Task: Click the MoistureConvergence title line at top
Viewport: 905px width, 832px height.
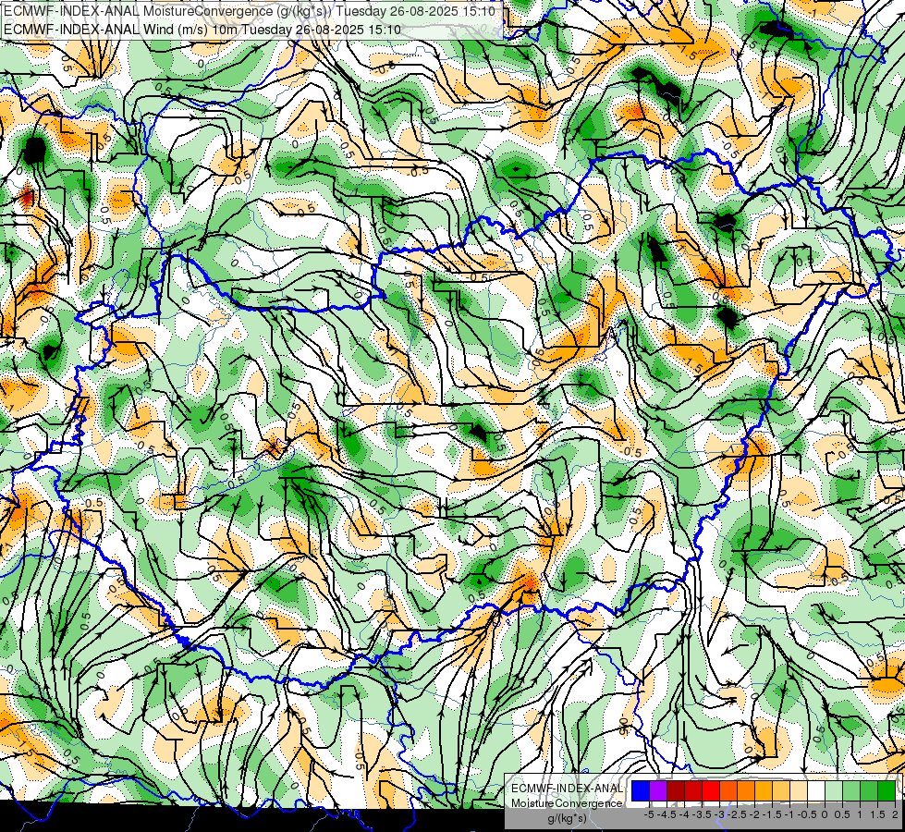Action: (x=250, y=11)
